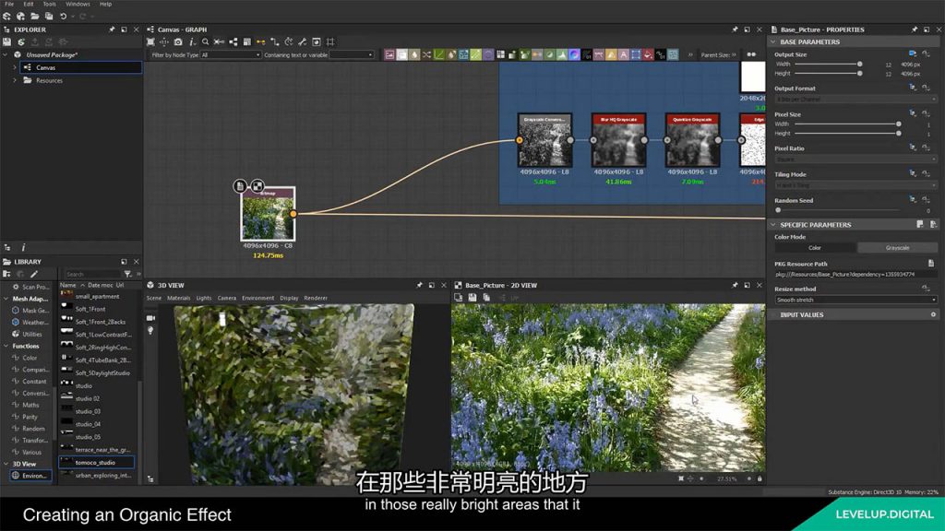Image resolution: width=945 pixels, height=531 pixels.
Task: Click the library filter funnel icon
Action: coord(127,274)
